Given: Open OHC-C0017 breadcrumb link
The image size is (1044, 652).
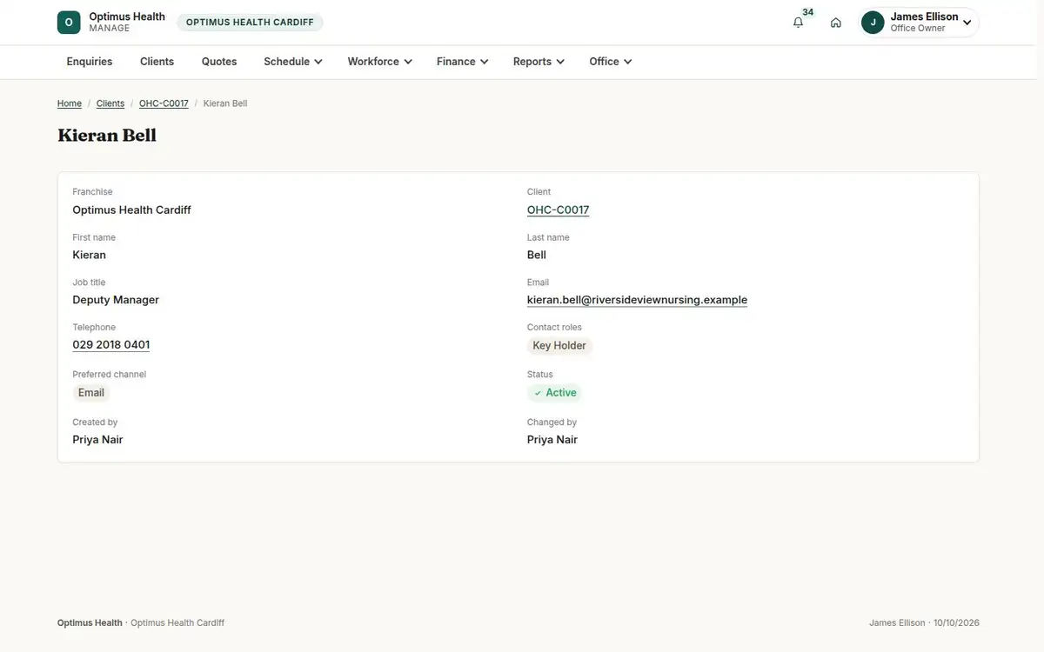Looking at the screenshot, I should (164, 103).
